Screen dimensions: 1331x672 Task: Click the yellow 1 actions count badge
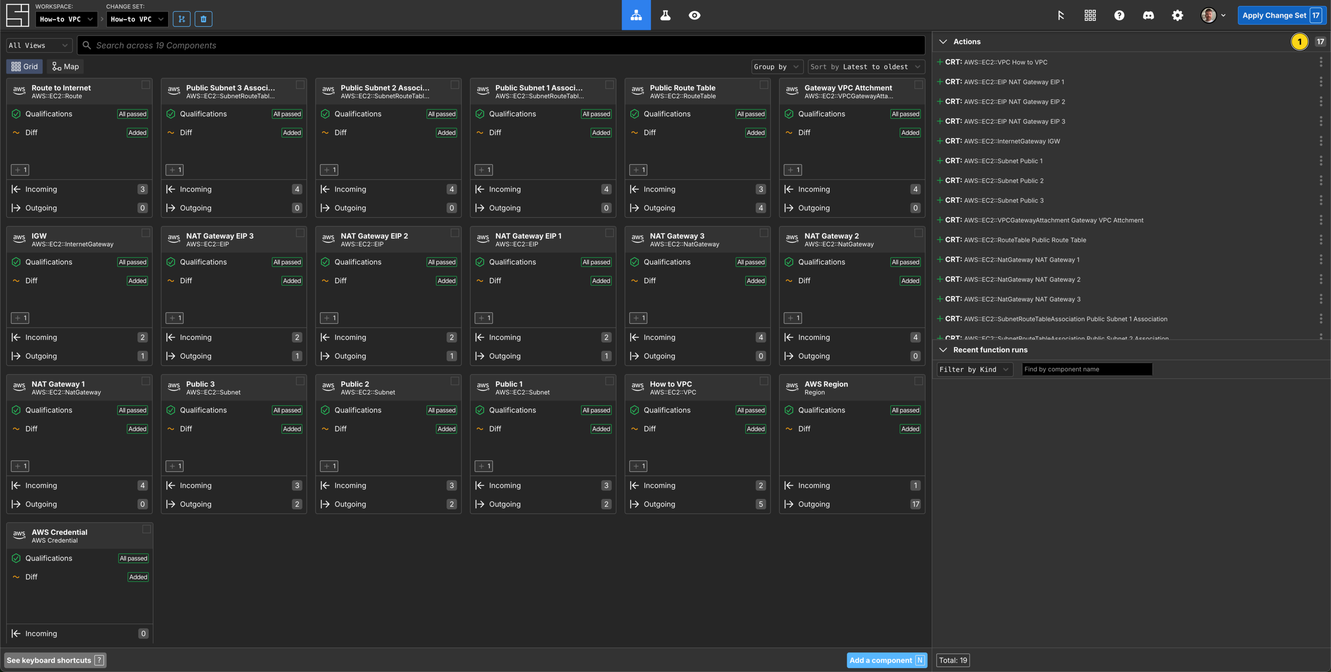click(x=1299, y=42)
